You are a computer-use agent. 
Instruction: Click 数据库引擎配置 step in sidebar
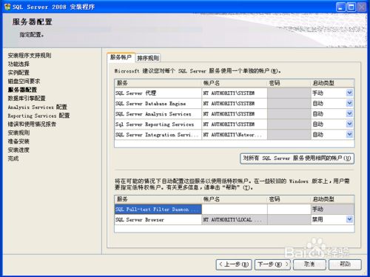point(27,99)
